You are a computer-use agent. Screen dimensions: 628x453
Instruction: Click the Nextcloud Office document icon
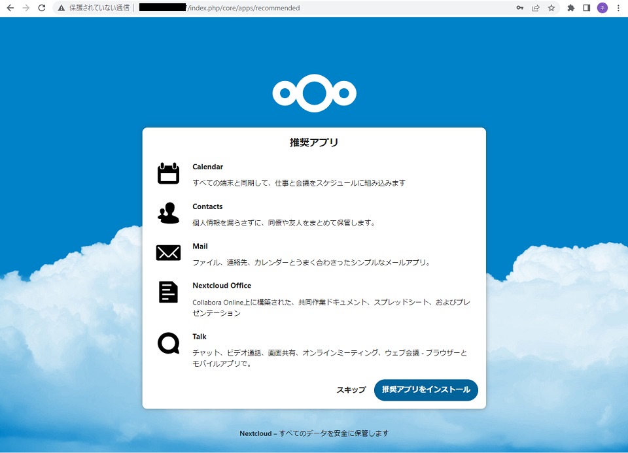coord(168,292)
